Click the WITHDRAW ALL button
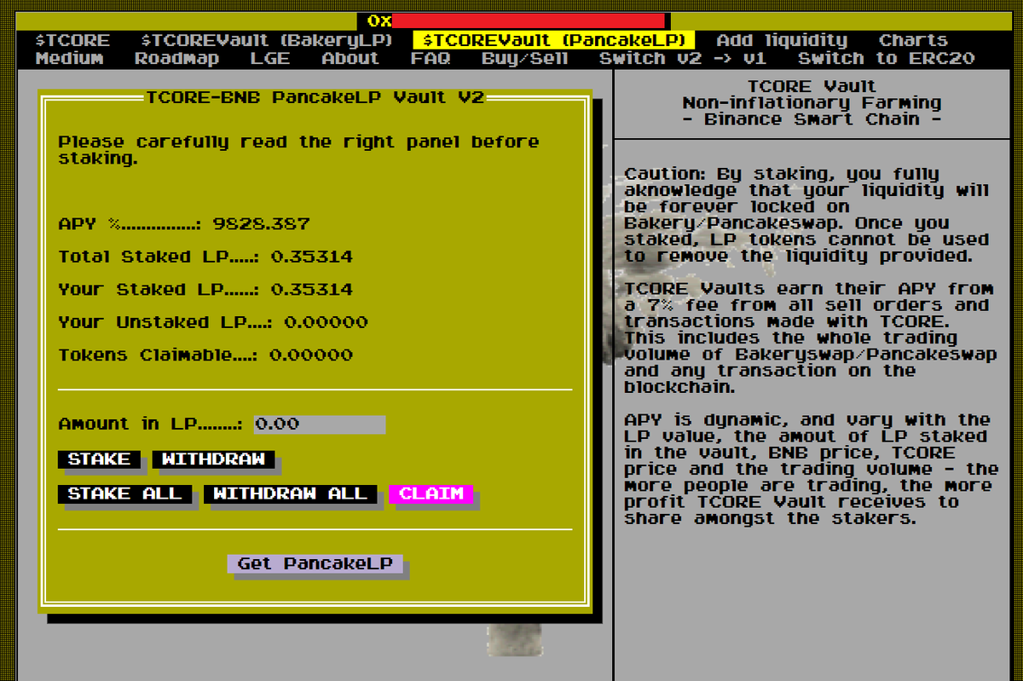 290,493
